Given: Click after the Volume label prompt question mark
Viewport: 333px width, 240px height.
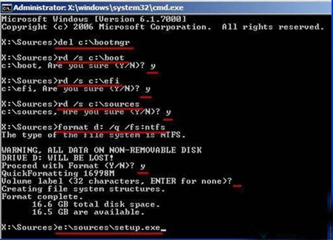Looking at the screenshot, I should pos(237,182).
